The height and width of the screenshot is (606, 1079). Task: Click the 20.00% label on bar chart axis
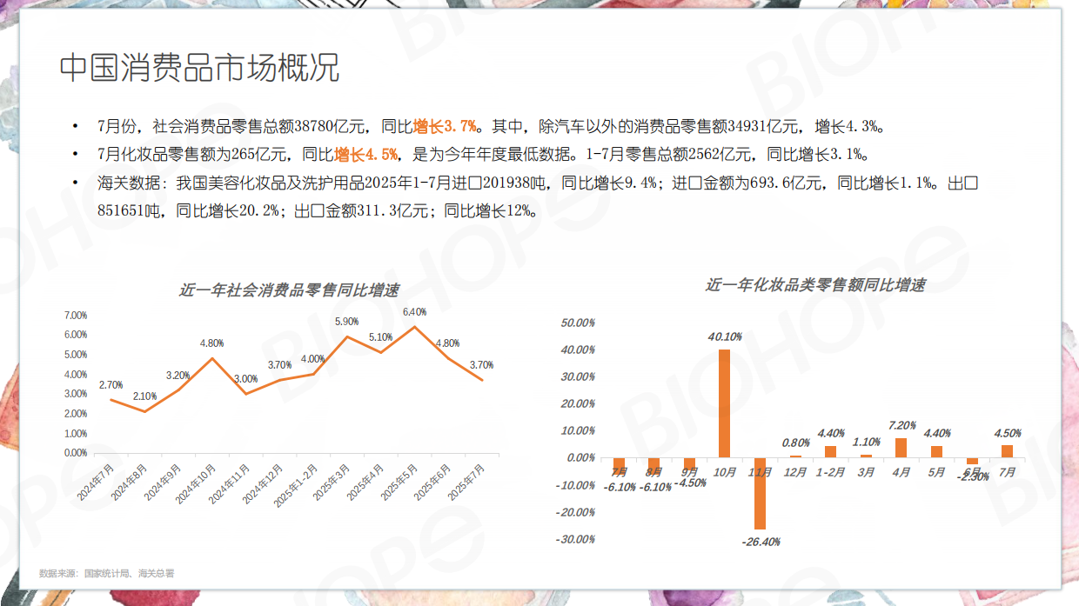point(580,403)
